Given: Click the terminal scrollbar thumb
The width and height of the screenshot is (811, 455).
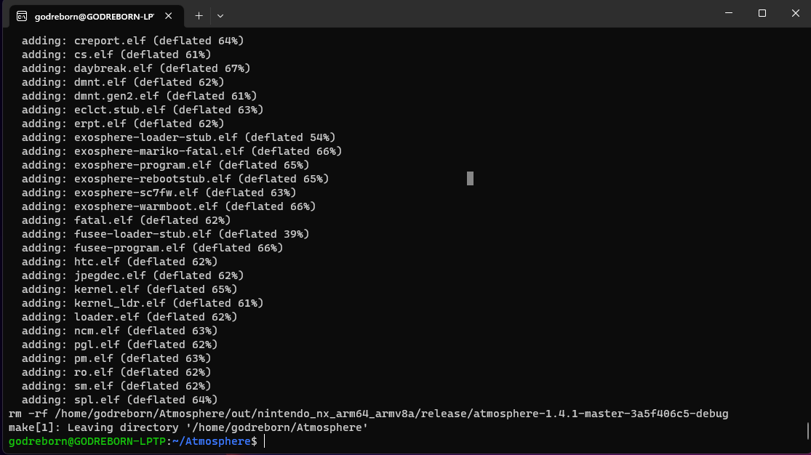Looking at the screenshot, I should 808,431.
